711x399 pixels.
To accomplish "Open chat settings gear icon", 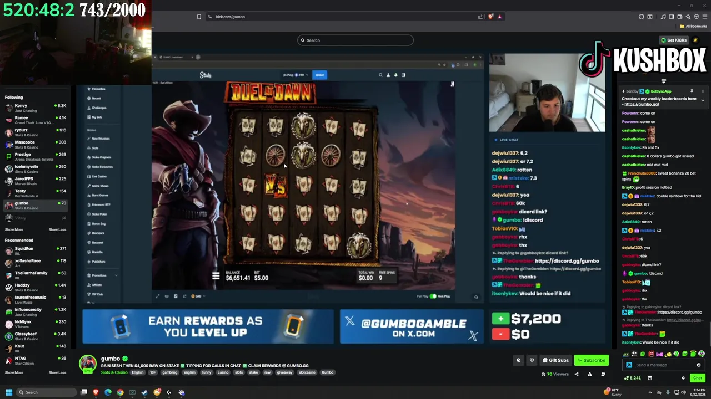I will pos(683,378).
